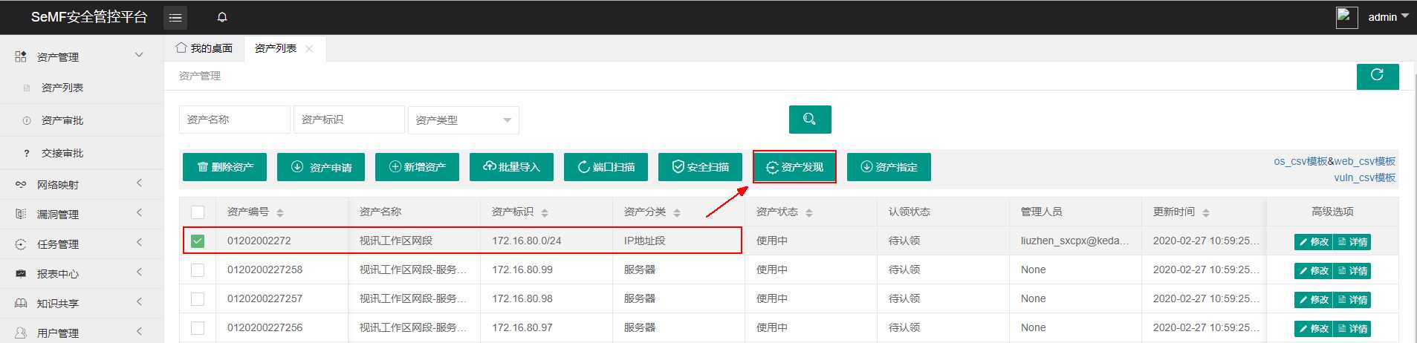Click the 资产发现 button
This screenshot has height=343, width=1417.
point(794,167)
